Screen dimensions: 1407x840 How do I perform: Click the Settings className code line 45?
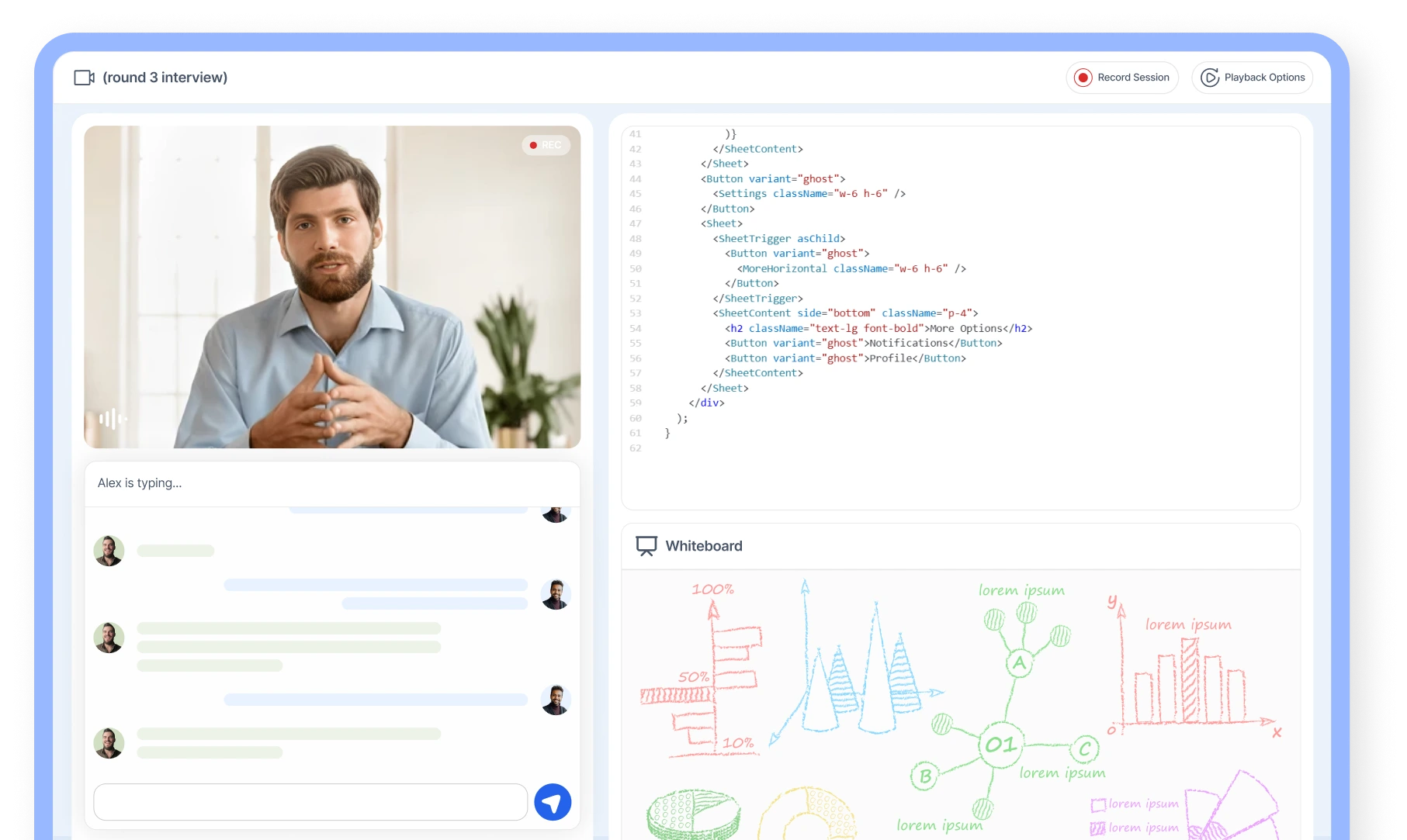pyautogui.click(x=809, y=194)
